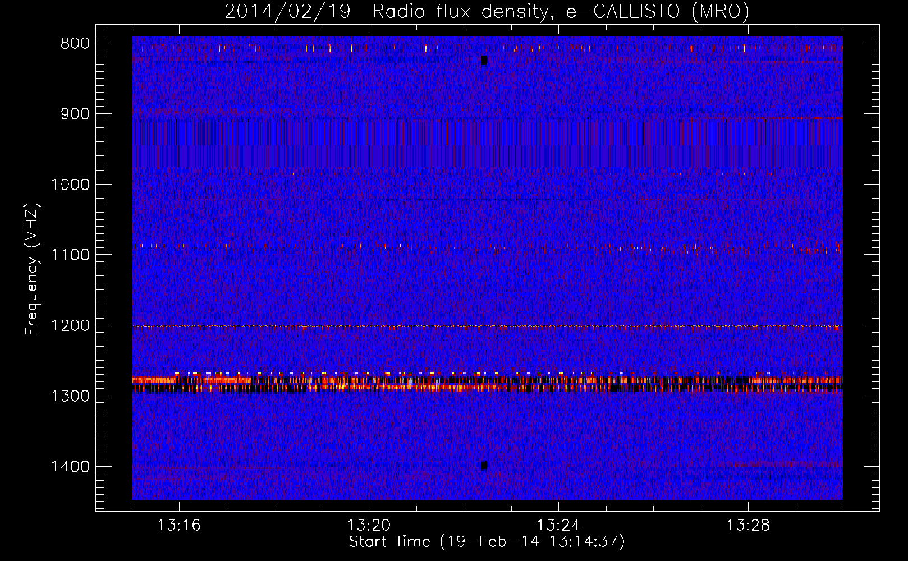Click the 'Start Time (19-Feb-14 13:14:37)' label
908x561 pixels.
point(487,542)
